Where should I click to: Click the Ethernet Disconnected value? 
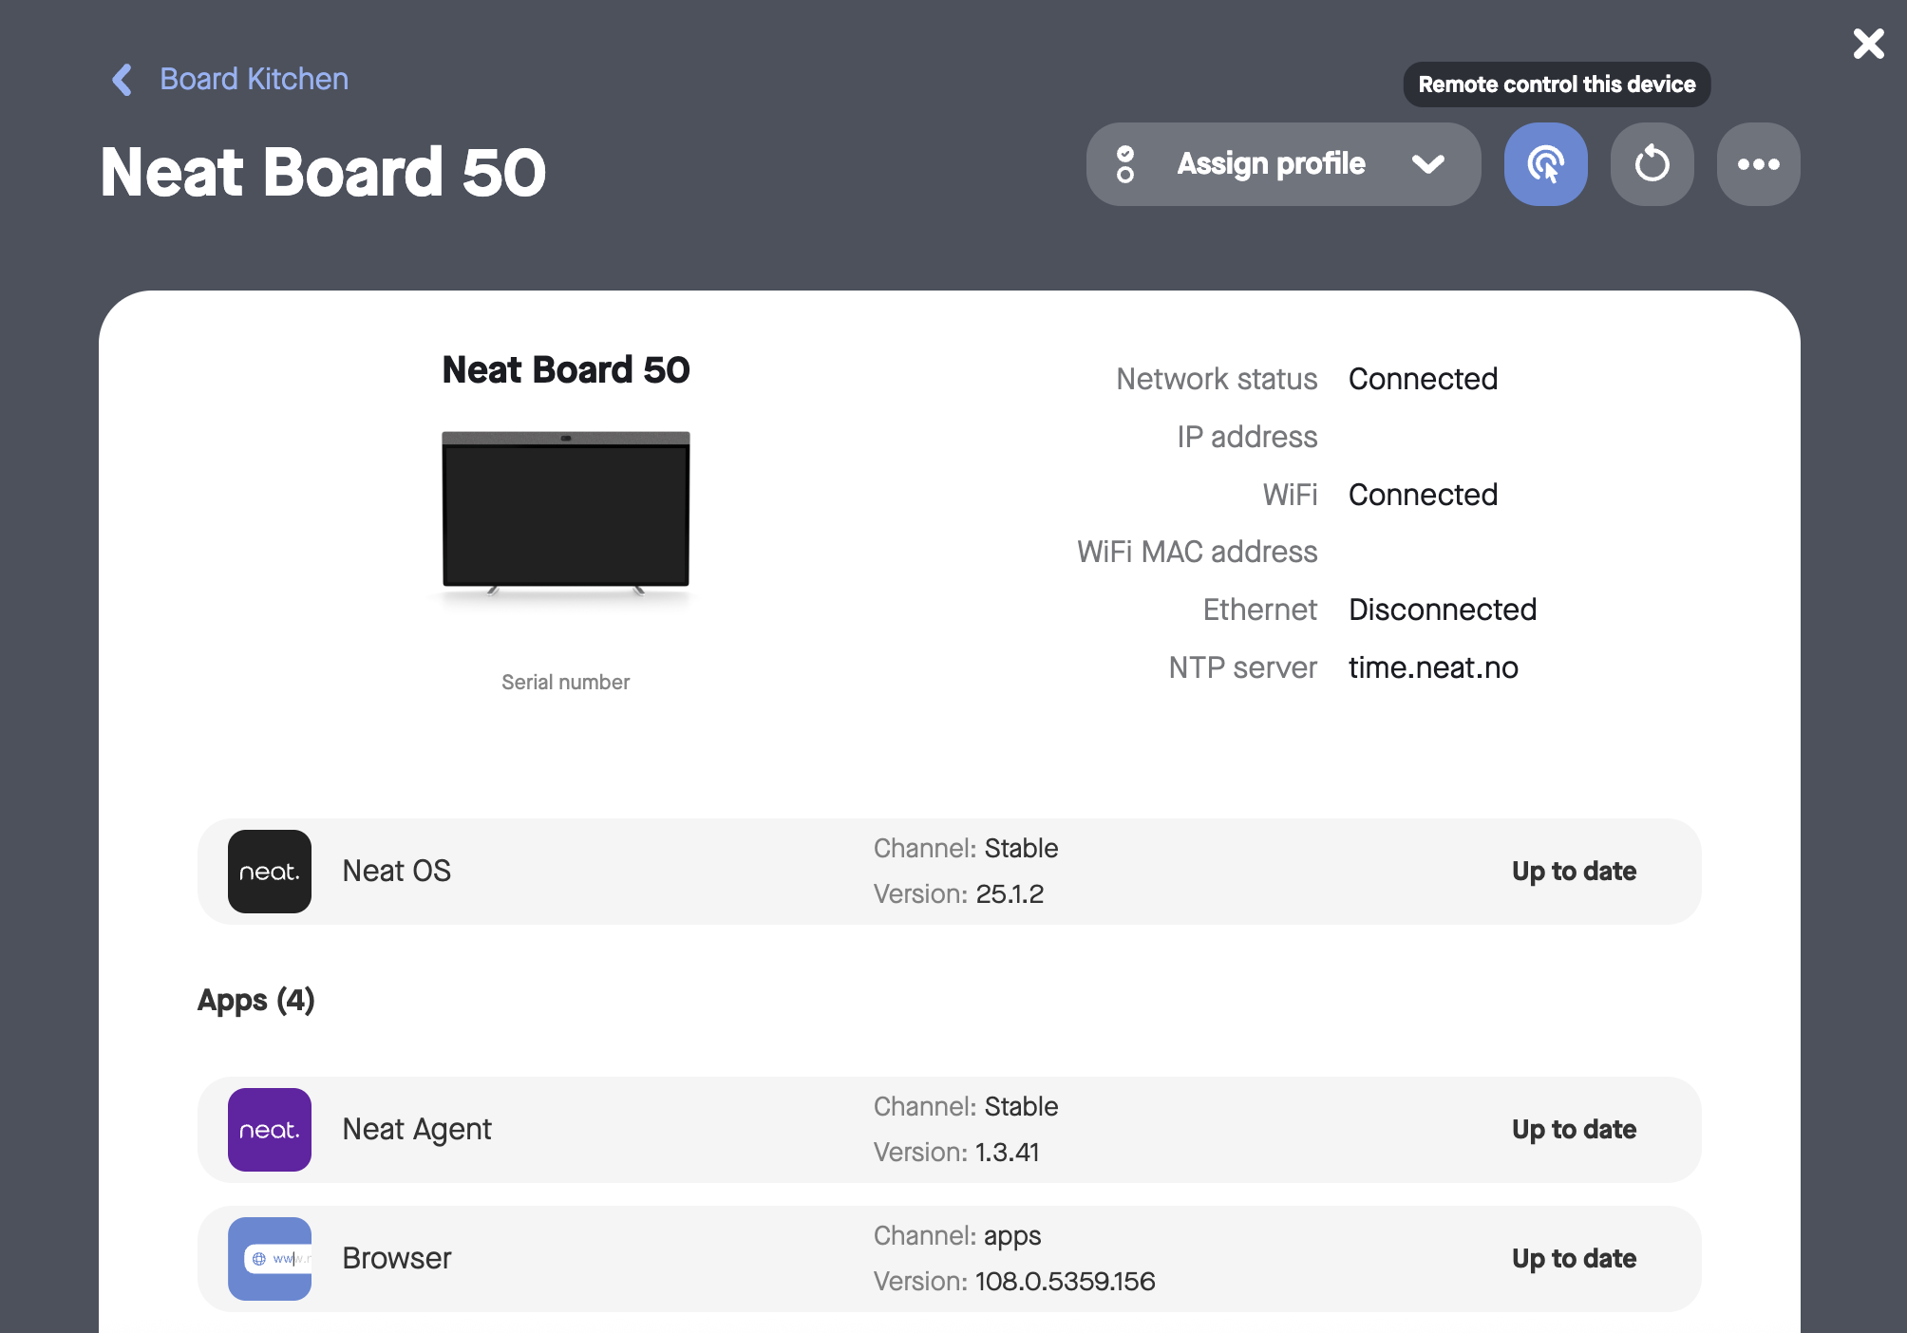pyautogui.click(x=1443, y=610)
